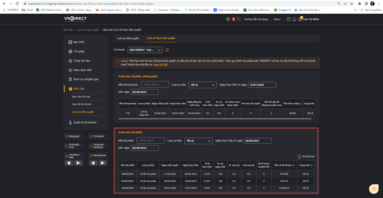Viewport: 383px width, 198px height.
Task: Open Bảng giá shortcut
Action: point(74,136)
